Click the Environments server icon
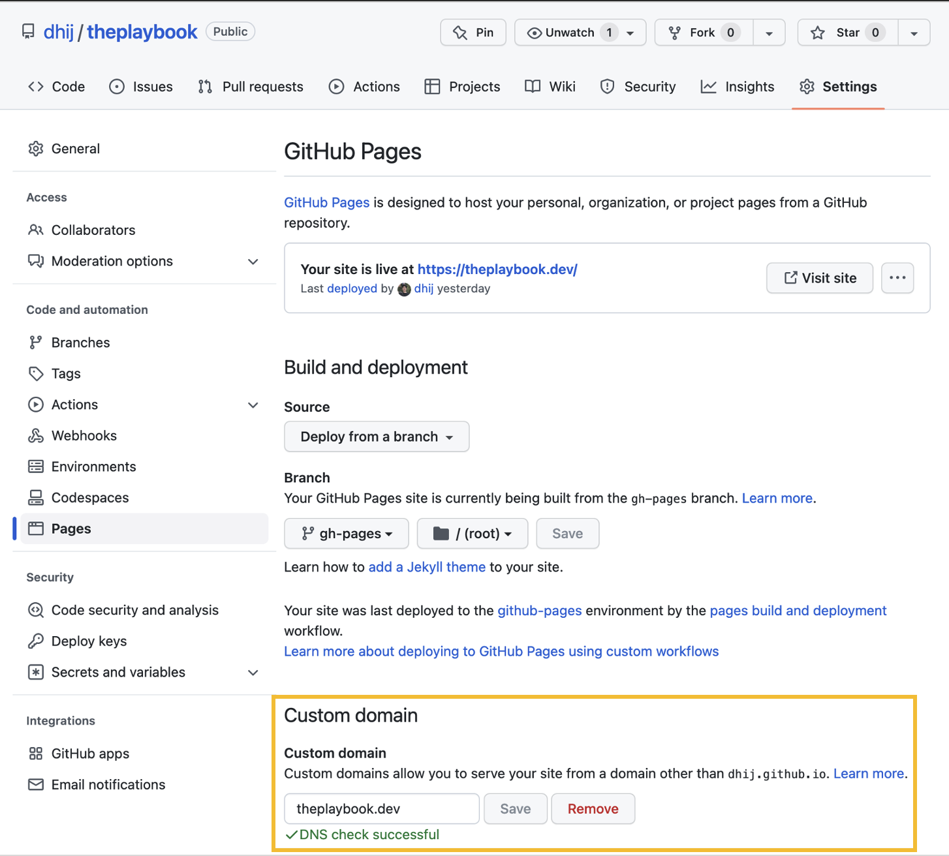Viewport: 949px width, 856px height. click(36, 466)
